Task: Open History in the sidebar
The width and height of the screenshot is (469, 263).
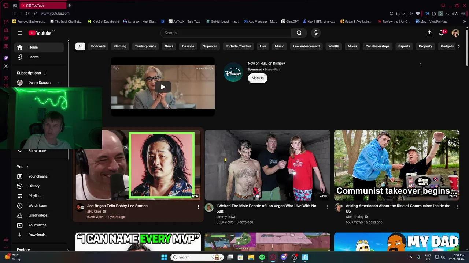Action: pos(39,186)
